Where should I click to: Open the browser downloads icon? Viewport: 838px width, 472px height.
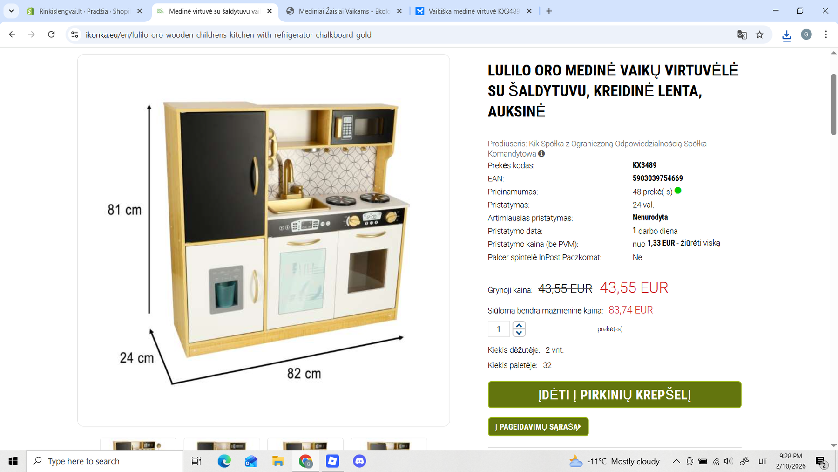(786, 35)
